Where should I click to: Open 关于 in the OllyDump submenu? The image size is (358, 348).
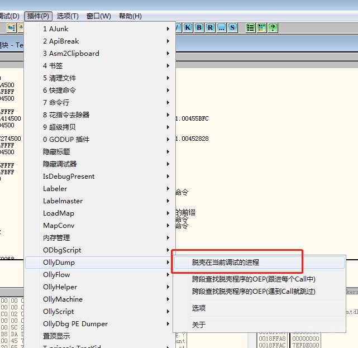259,325
